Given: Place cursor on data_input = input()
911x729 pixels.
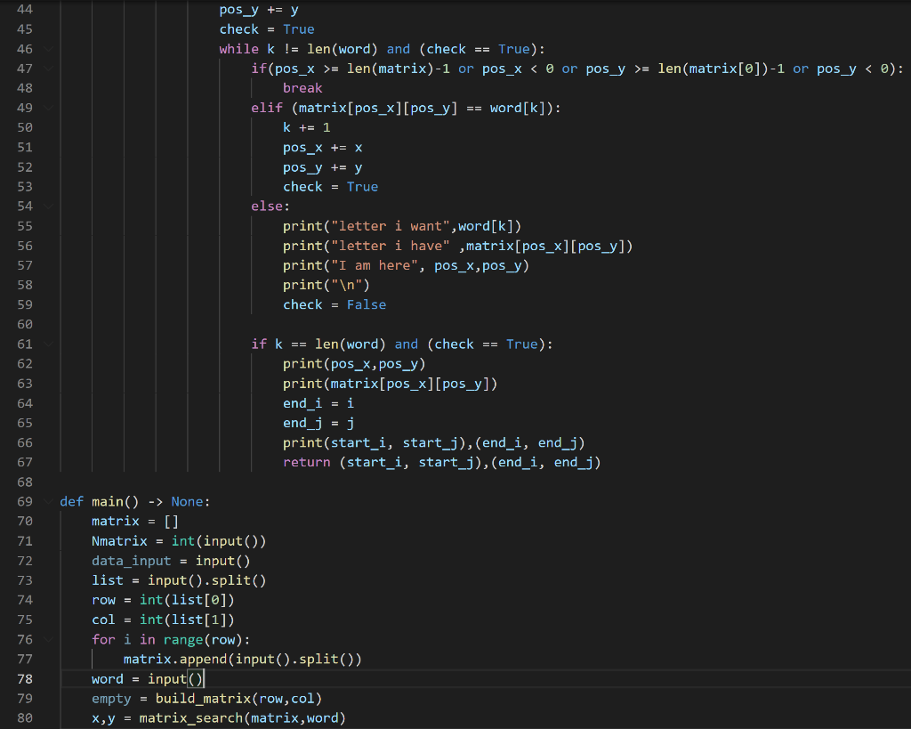Looking at the screenshot, I should (132, 560).
